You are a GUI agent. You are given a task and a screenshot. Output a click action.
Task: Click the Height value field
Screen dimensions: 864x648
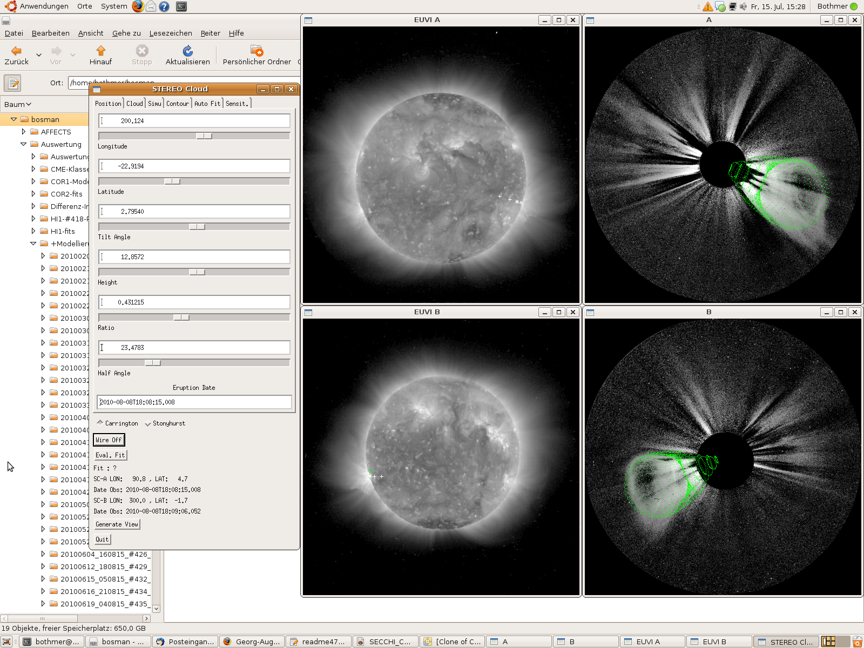point(194,257)
